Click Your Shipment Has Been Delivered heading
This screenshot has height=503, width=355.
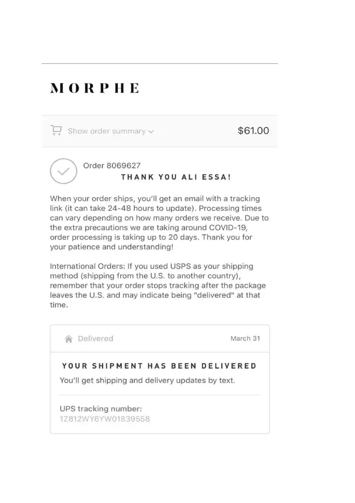(x=159, y=366)
